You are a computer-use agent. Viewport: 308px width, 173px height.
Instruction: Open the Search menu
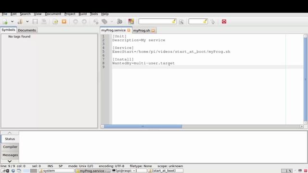pos(26,14)
